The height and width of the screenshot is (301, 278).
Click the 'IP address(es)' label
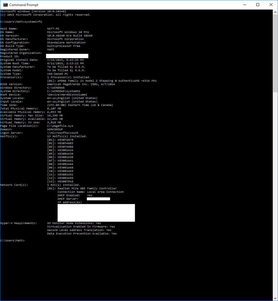(x=69, y=202)
